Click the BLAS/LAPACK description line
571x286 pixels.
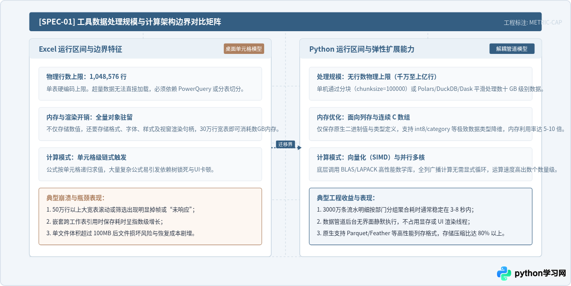pos(437,169)
